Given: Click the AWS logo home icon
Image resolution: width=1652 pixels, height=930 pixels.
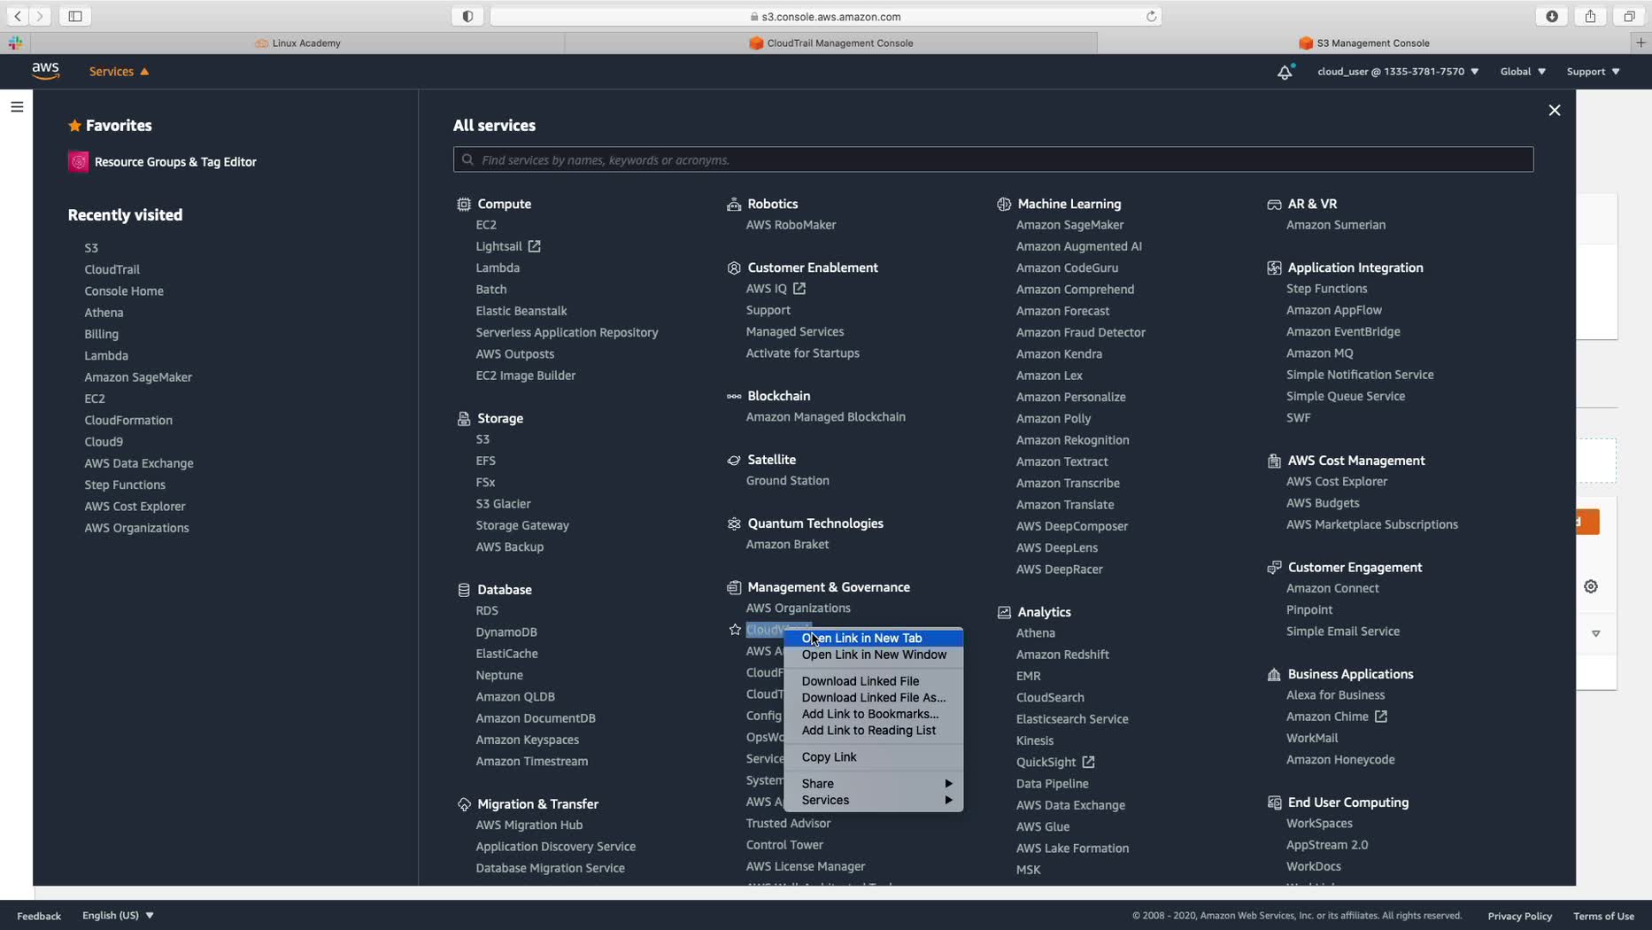Looking at the screenshot, I should point(45,71).
